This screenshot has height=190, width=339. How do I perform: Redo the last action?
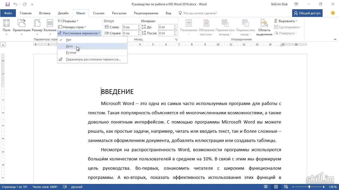(x=24, y=4)
